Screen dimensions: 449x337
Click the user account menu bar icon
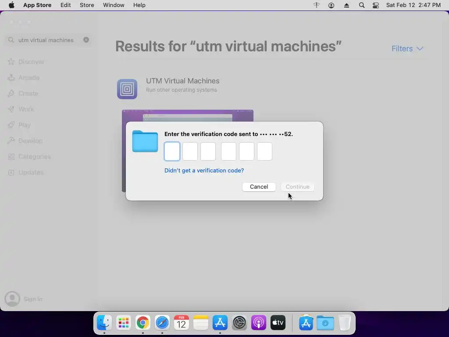point(331,5)
